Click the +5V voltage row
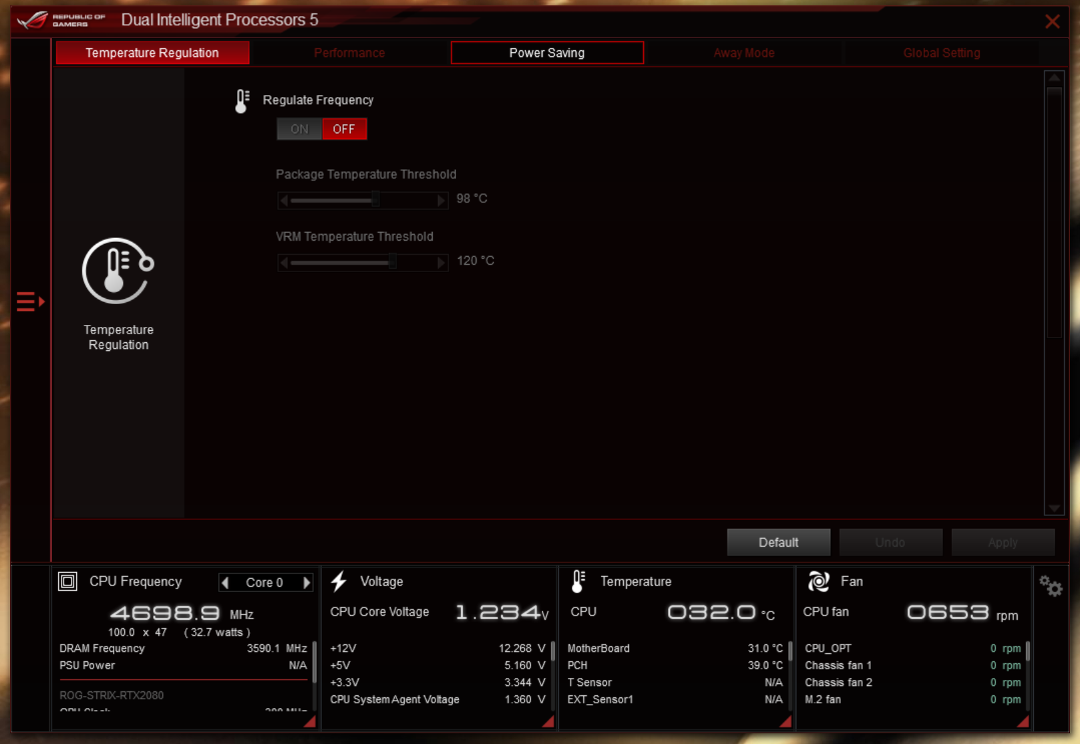Screen dimensions: 1080x744 437,666
